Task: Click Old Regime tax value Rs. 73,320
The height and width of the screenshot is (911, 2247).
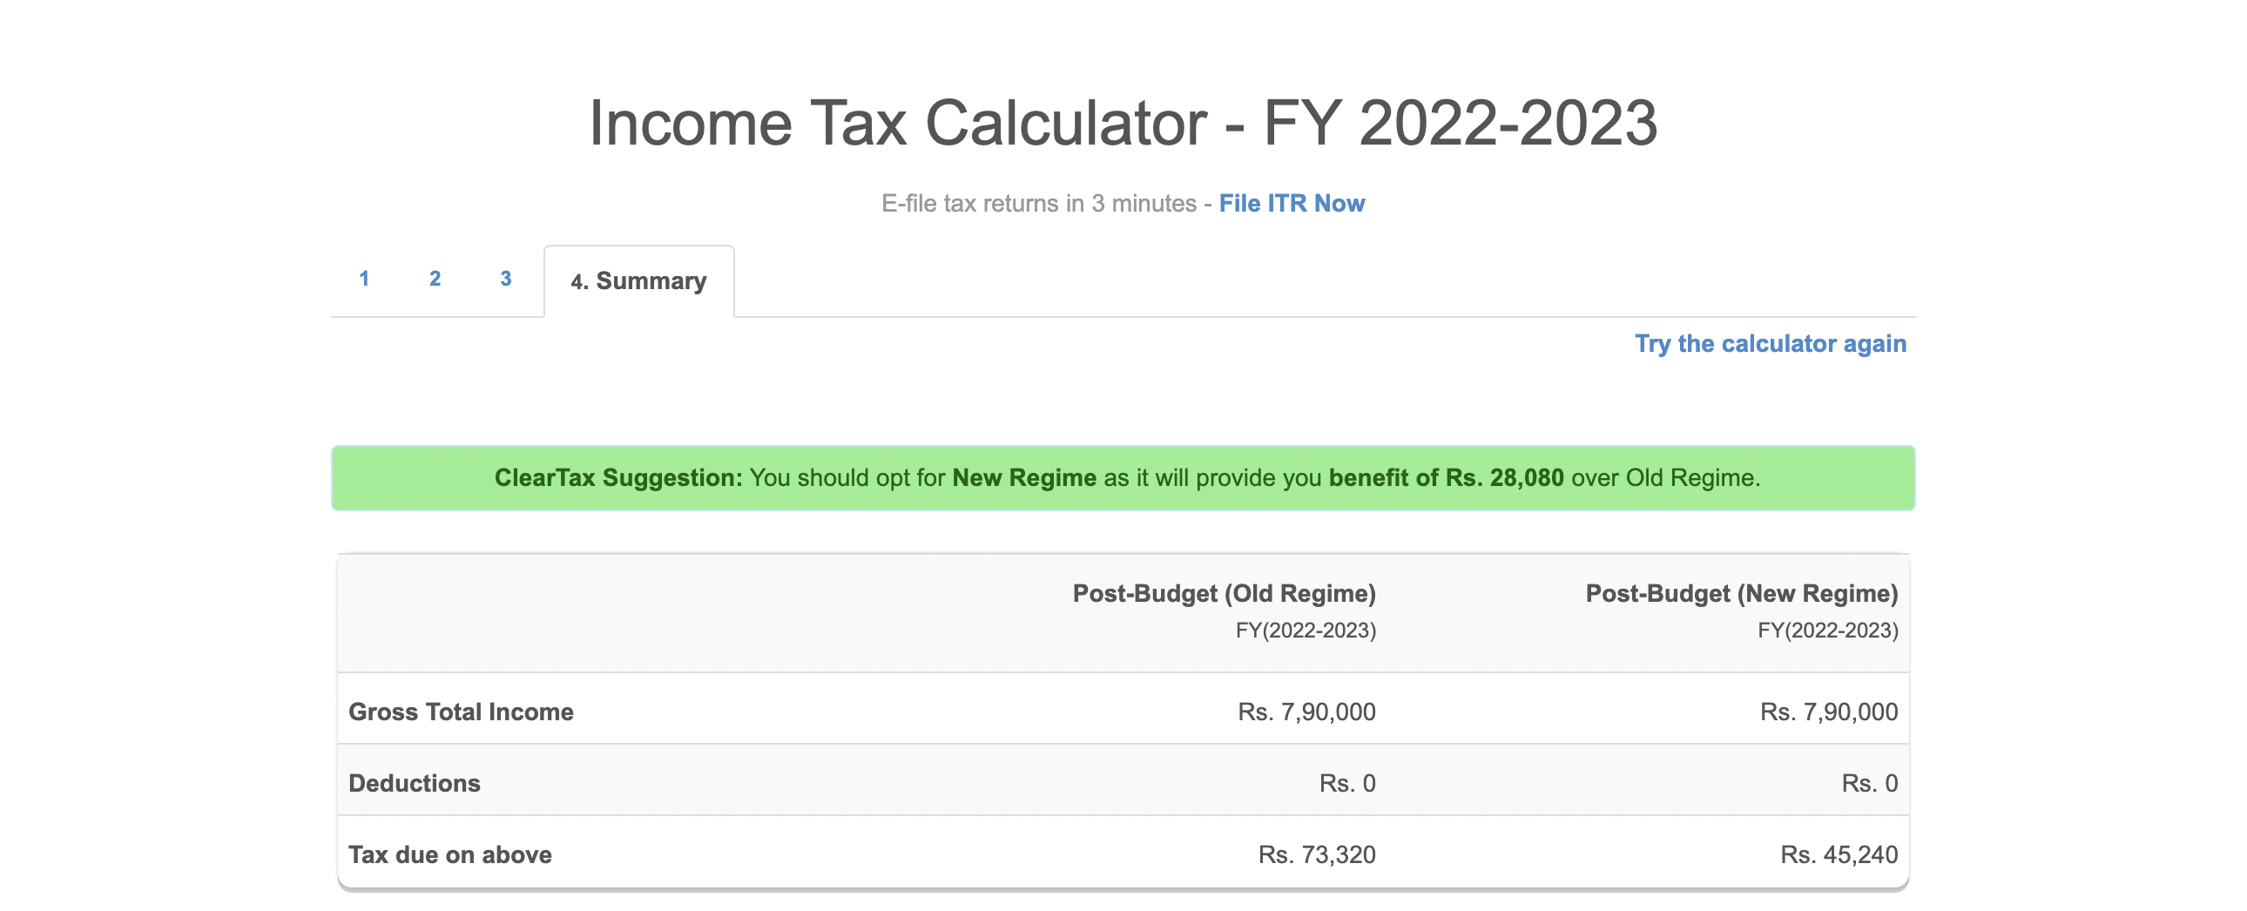Action: 1316,855
